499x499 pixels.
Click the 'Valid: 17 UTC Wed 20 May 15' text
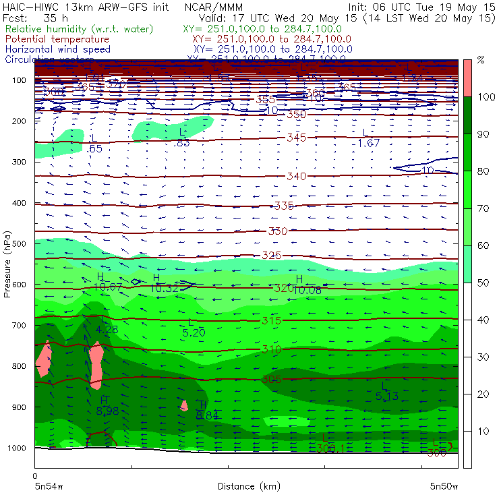278,18
